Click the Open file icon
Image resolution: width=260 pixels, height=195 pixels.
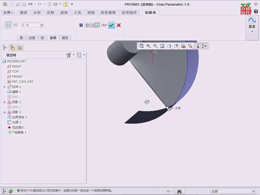coord(18,4)
